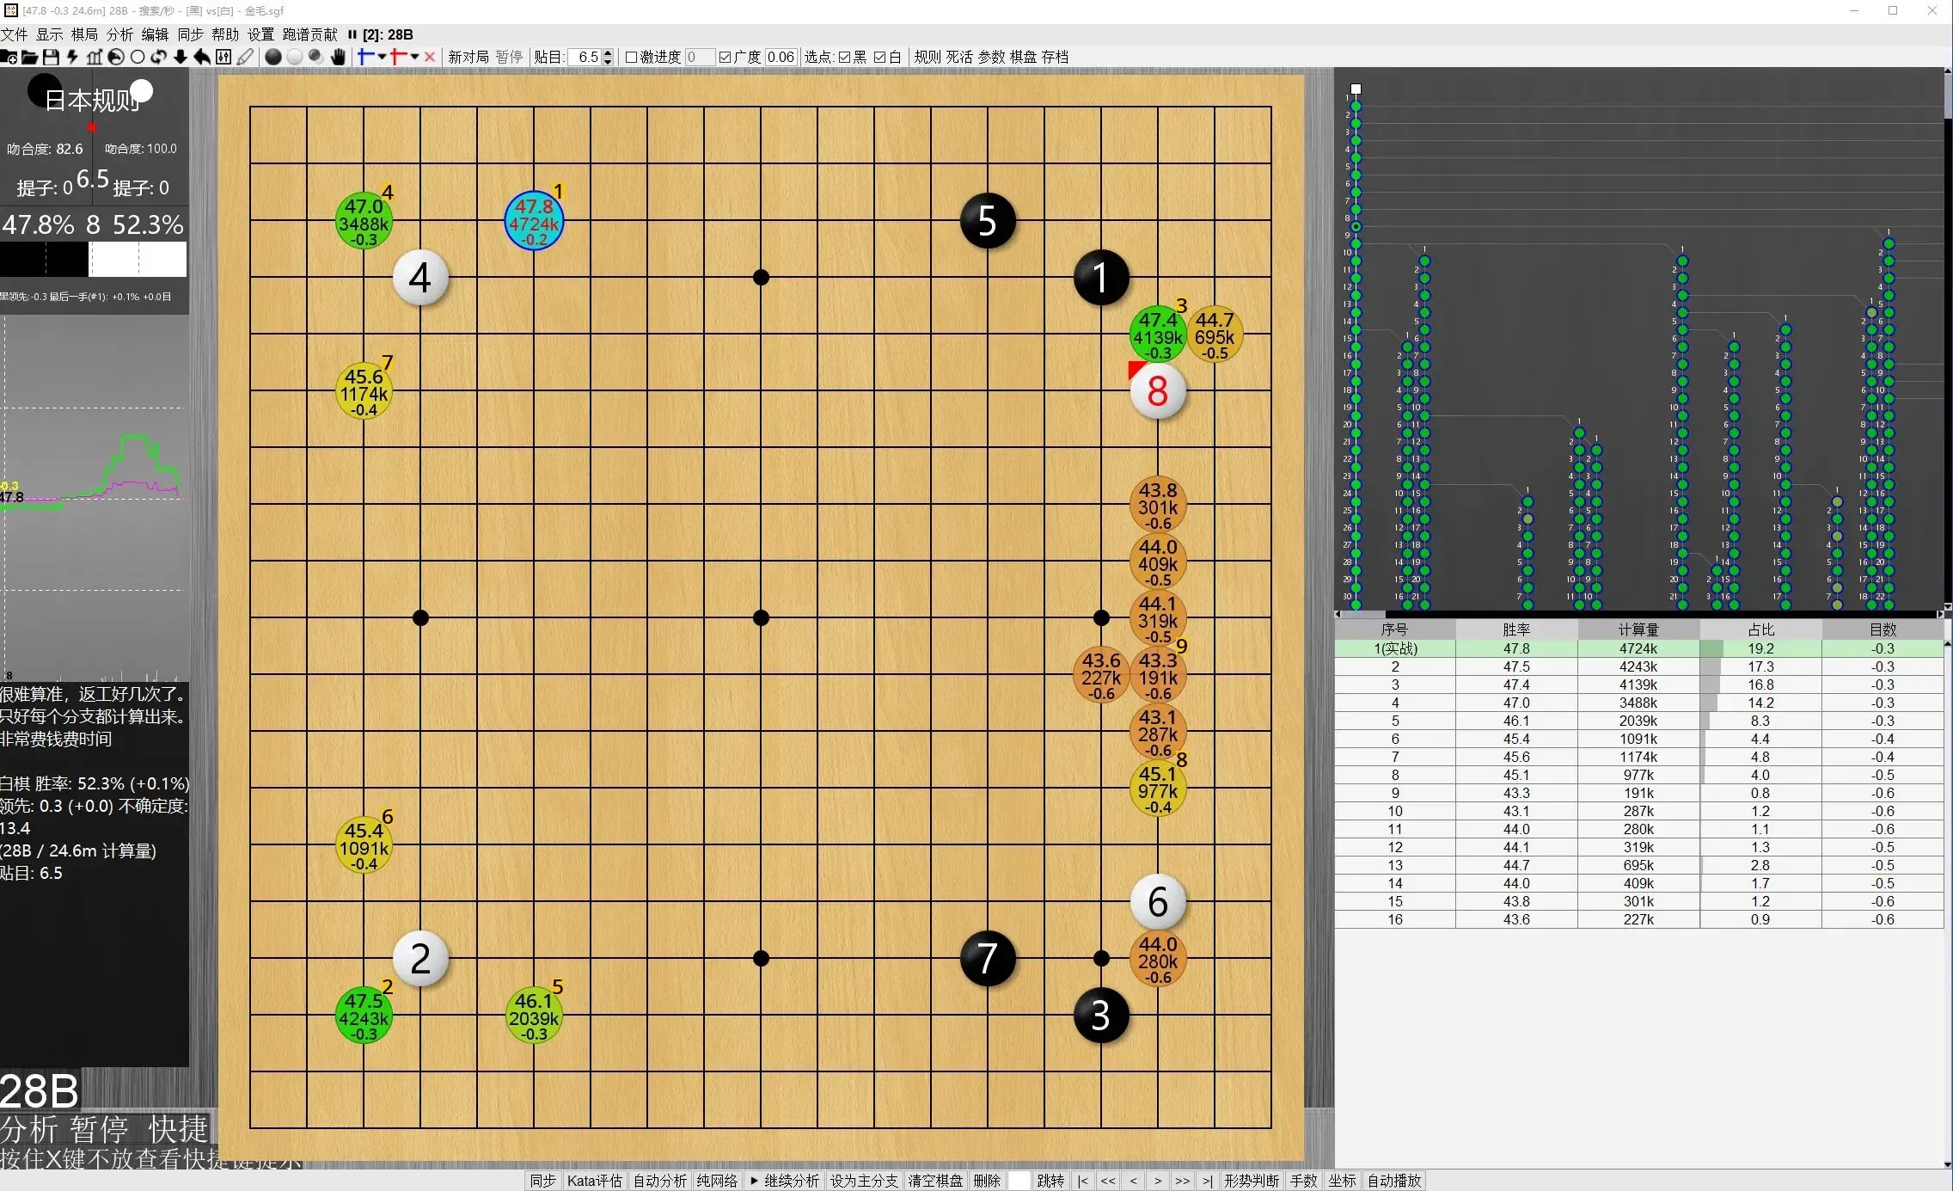Open the 跑谱贡献 menu
This screenshot has width=1953, height=1191.
click(309, 34)
